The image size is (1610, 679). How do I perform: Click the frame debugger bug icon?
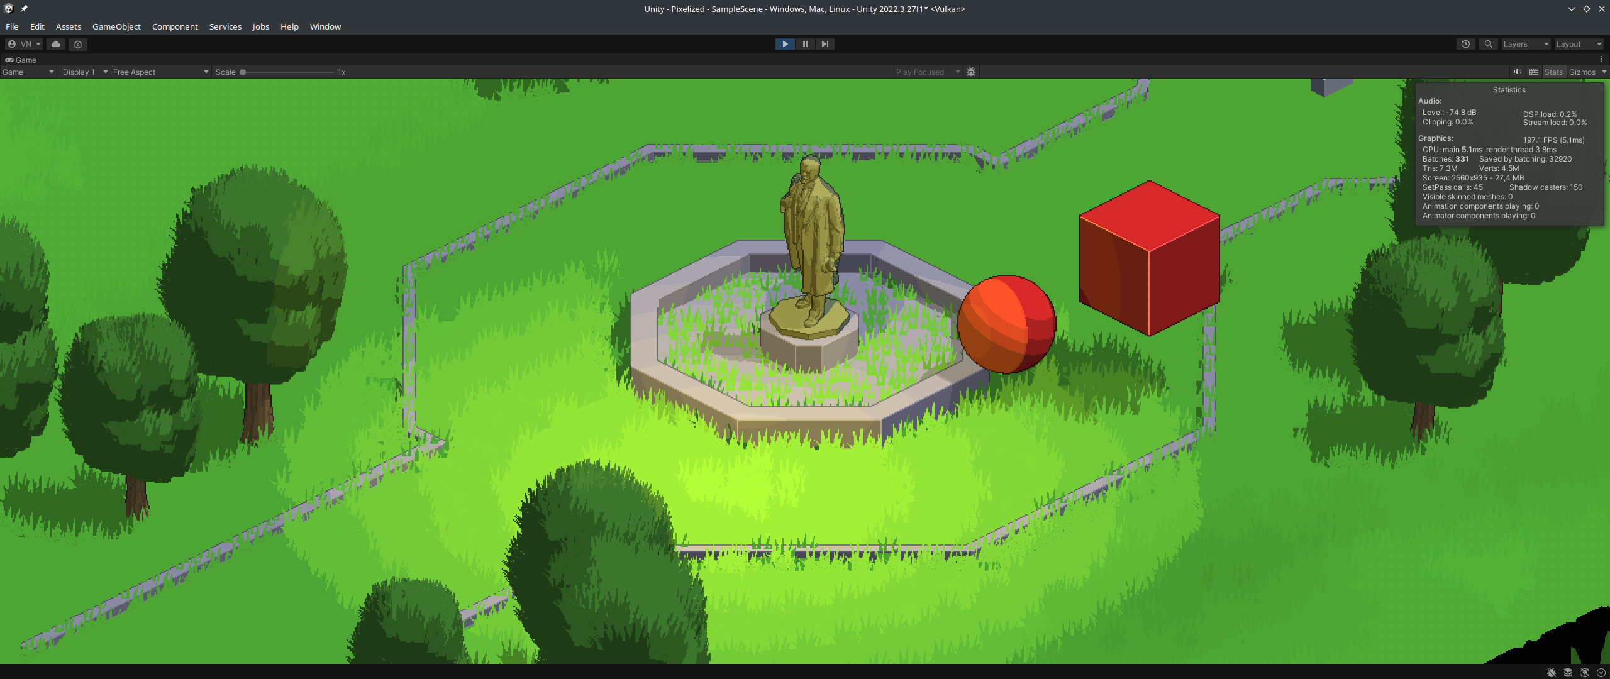coord(971,72)
